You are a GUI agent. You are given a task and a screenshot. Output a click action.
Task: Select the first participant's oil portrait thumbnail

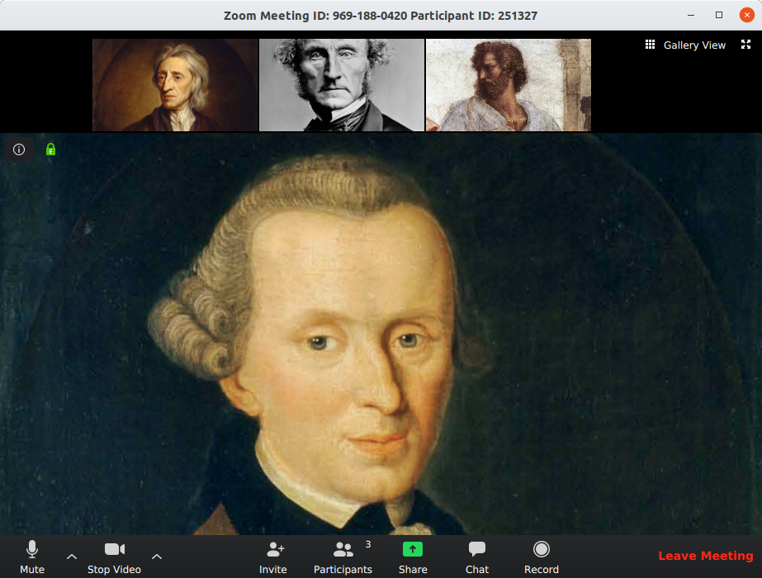pos(175,85)
